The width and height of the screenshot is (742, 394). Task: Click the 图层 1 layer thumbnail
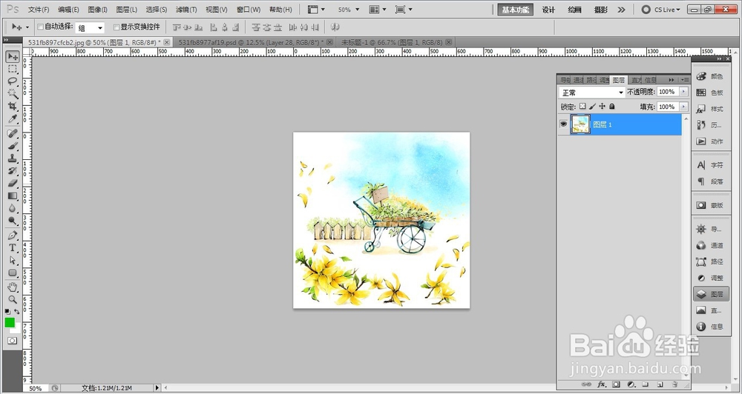pyautogui.click(x=580, y=124)
